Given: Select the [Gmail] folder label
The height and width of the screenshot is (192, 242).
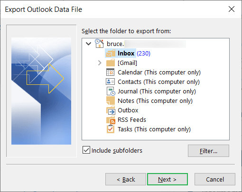Looking at the screenshot, I should 127,63.
